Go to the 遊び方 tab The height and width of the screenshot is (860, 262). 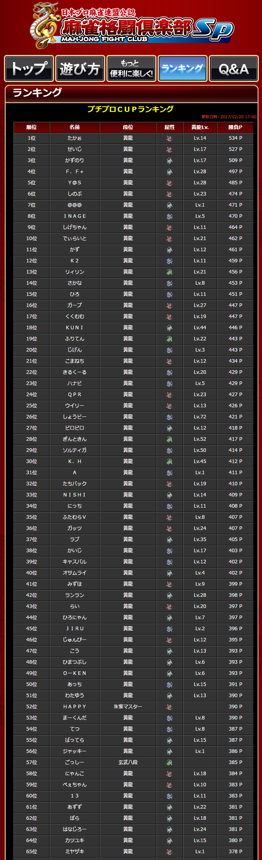click(80, 68)
